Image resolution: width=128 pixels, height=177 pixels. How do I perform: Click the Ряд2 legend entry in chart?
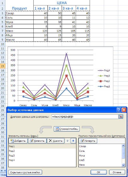tap(104, 81)
